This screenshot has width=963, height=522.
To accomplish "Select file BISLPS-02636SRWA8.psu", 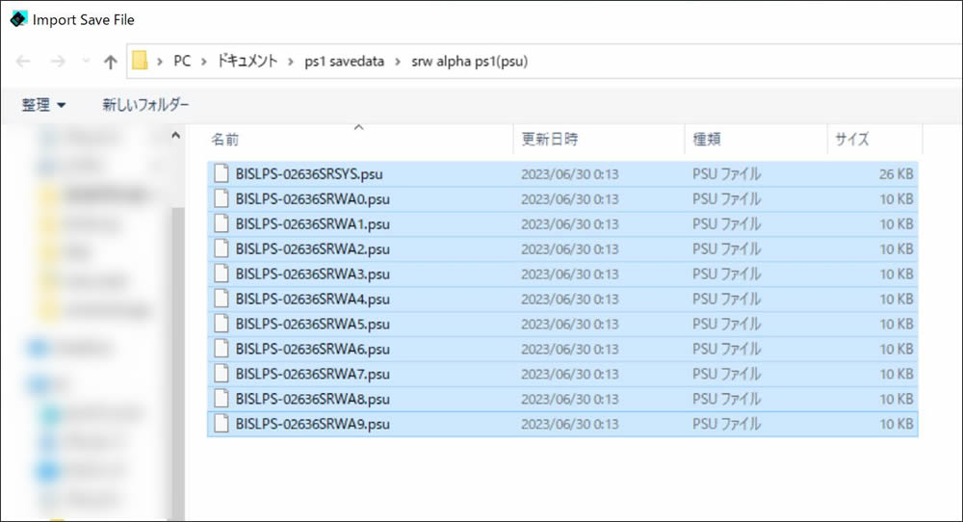I will point(562,399).
